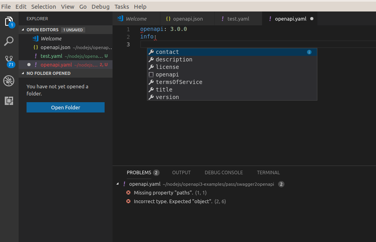Image resolution: width=376 pixels, height=242 pixels.
Task: Click the snippet icon beside openapi suggestion
Action: pos(151,74)
